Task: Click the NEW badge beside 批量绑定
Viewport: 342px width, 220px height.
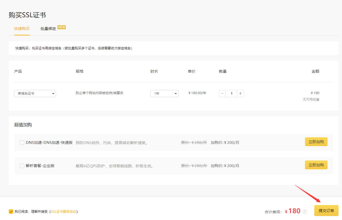Action: (61, 27)
